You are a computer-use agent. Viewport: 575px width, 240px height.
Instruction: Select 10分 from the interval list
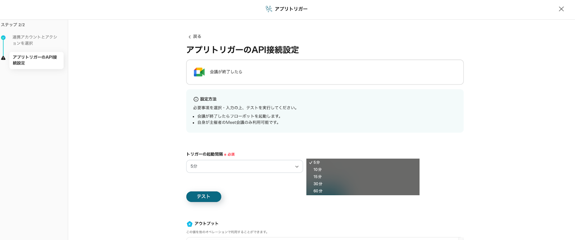pos(317,170)
